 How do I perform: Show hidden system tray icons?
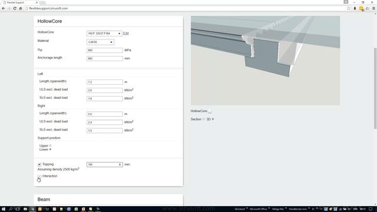pos(321,209)
